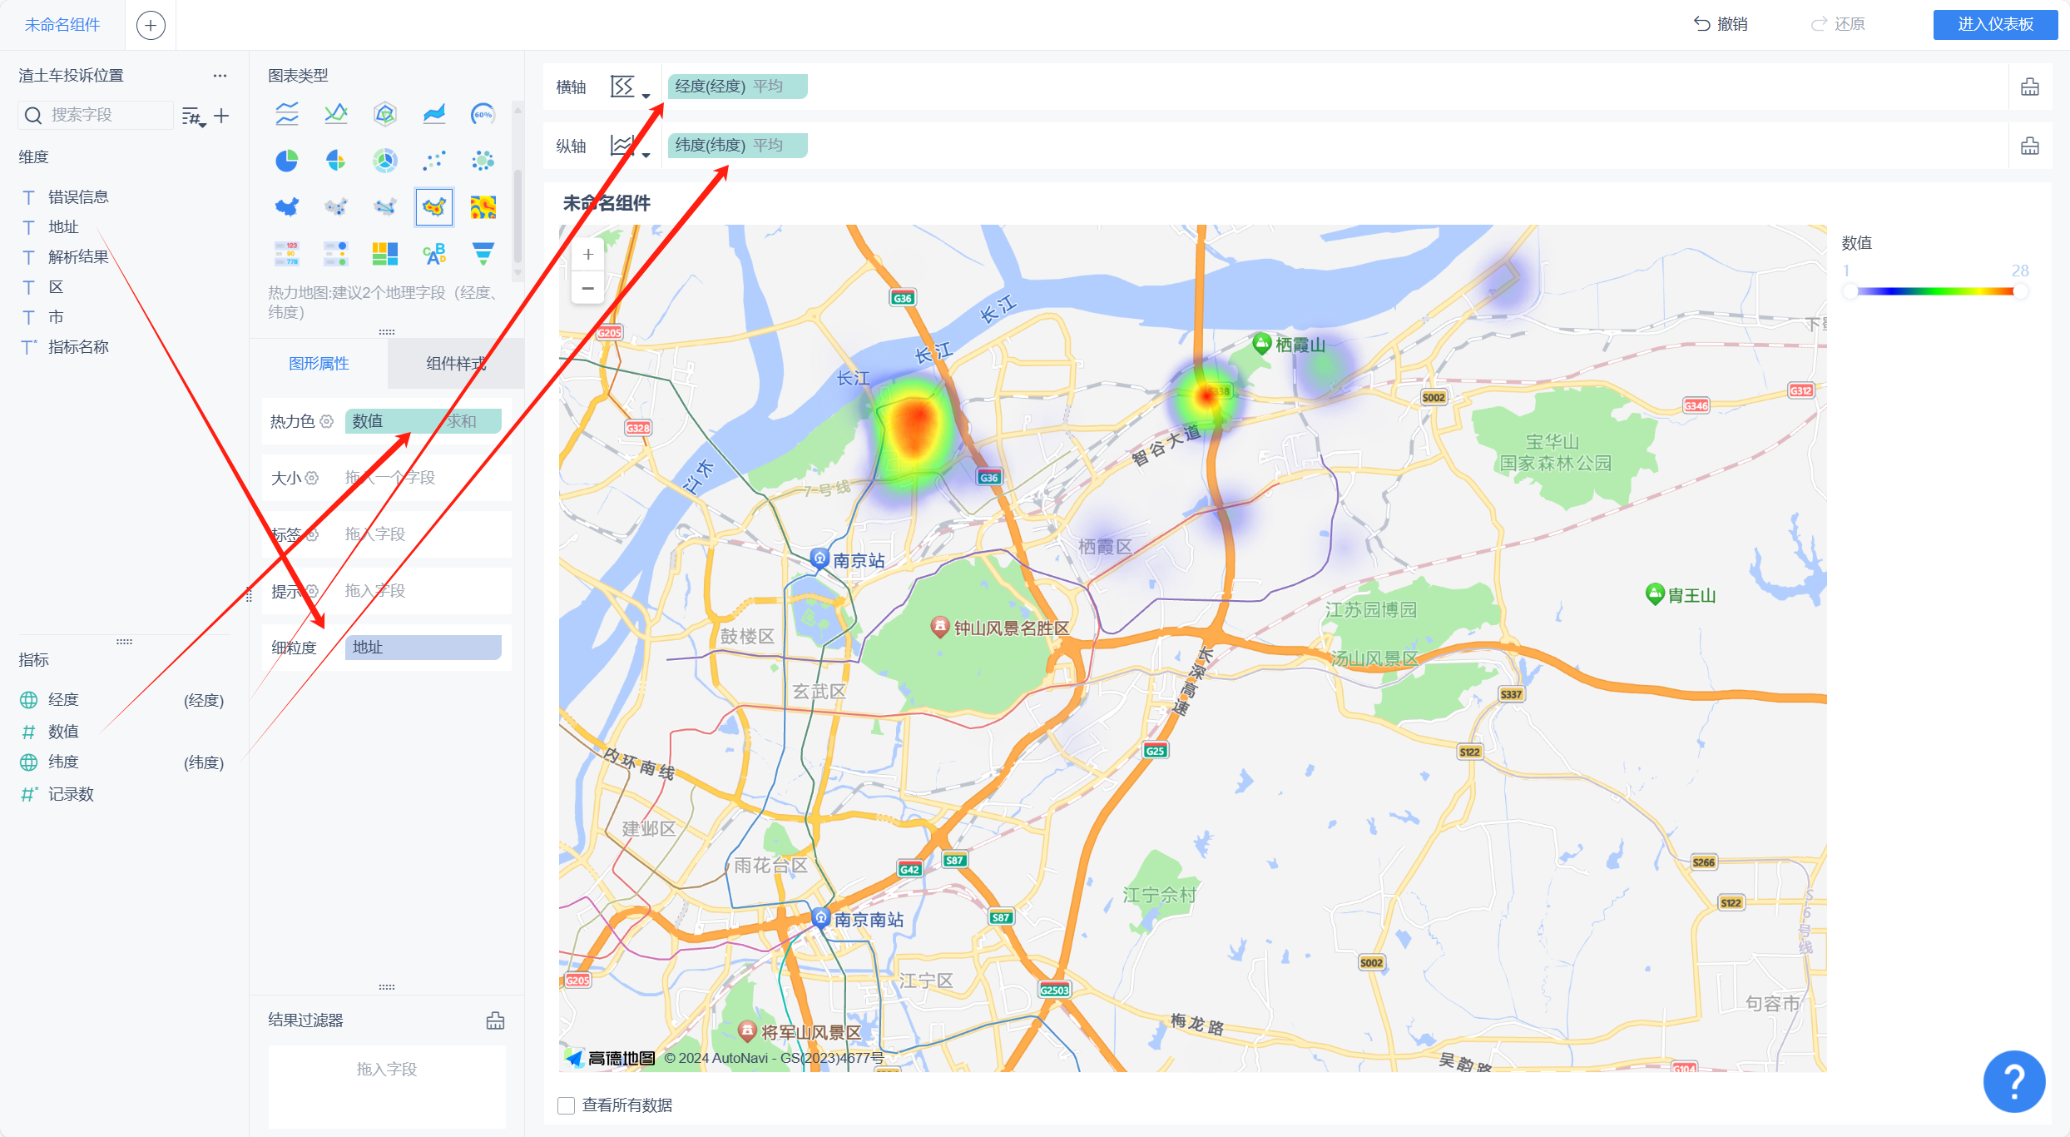Pick the pie chart type icon
This screenshot has width=2070, height=1137.
coord(286,161)
